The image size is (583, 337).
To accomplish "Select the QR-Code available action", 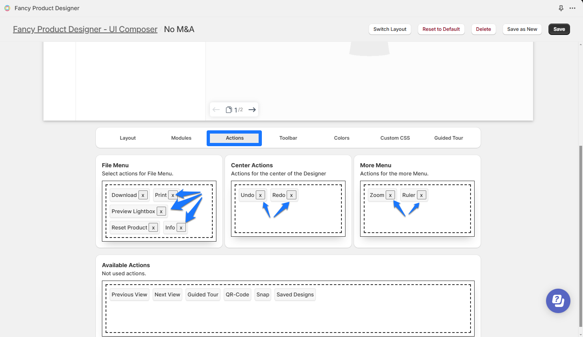I will [x=238, y=295].
